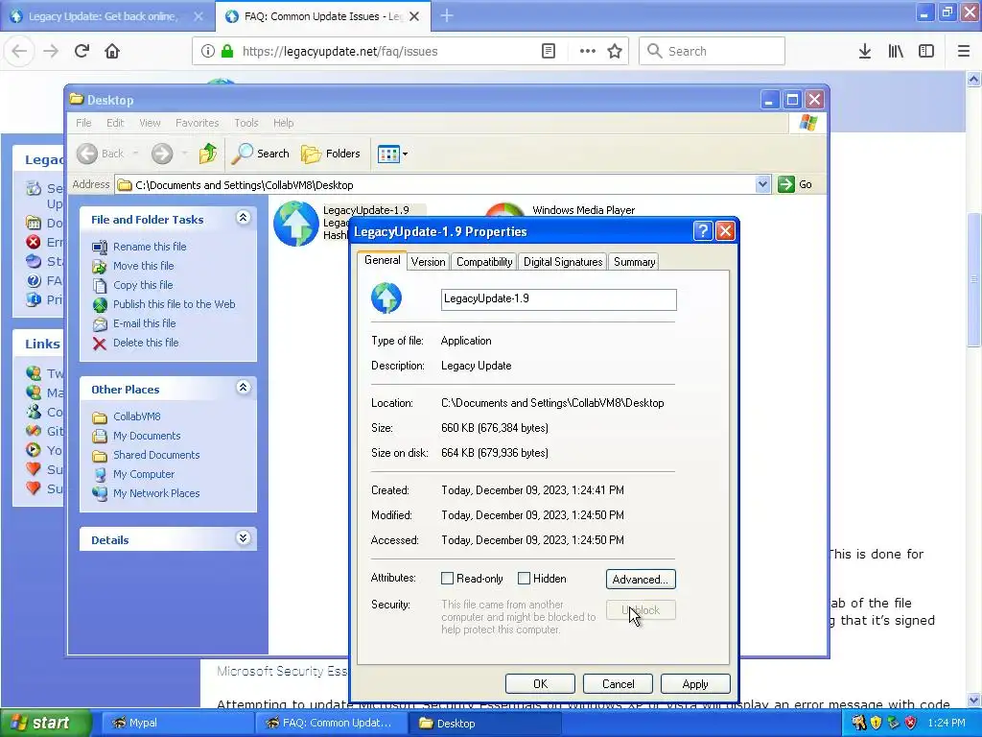The width and height of the screenshot is (982, 737).
Task: Click Delete this file task
Action: 146,343
